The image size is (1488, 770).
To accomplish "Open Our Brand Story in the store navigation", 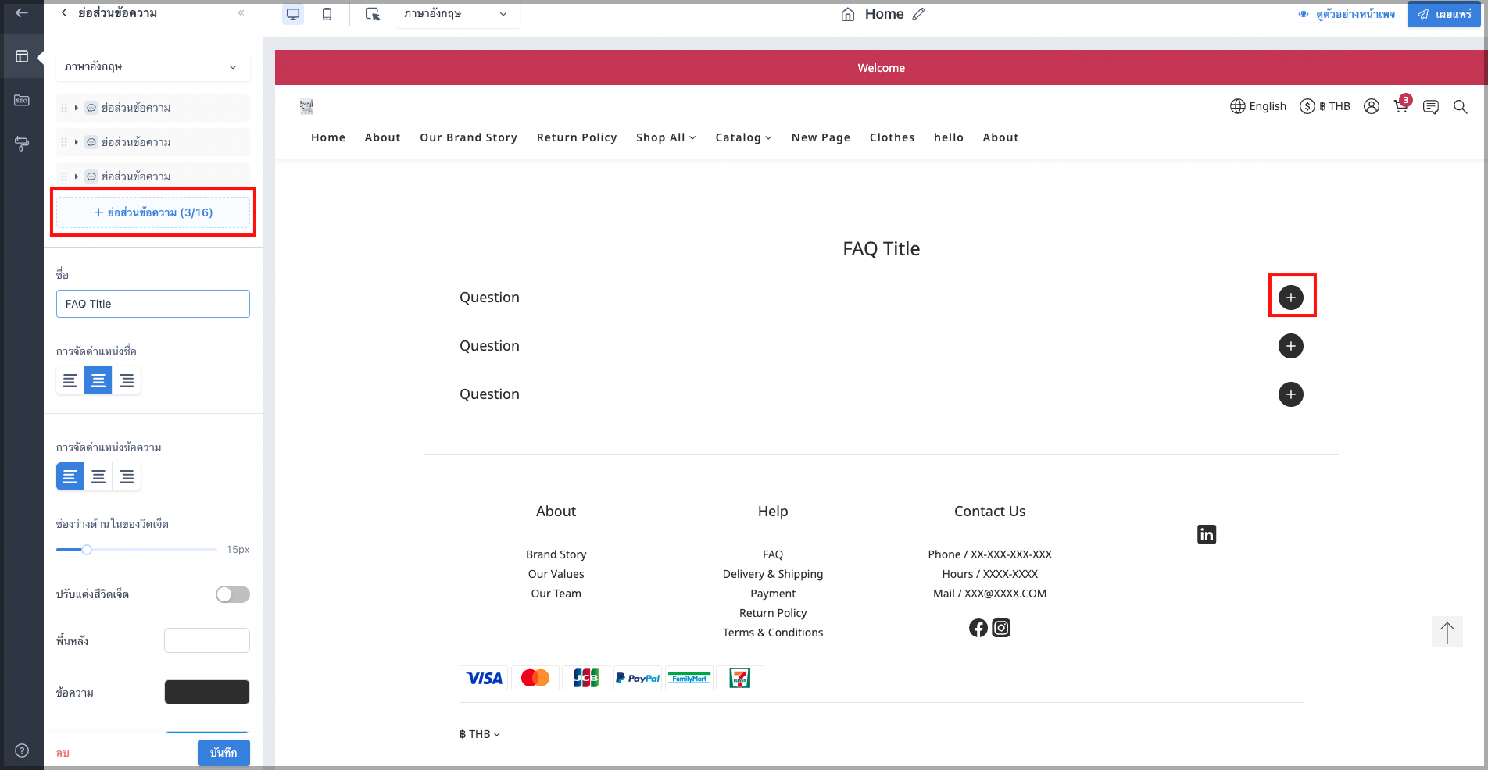I will point(469,137).
